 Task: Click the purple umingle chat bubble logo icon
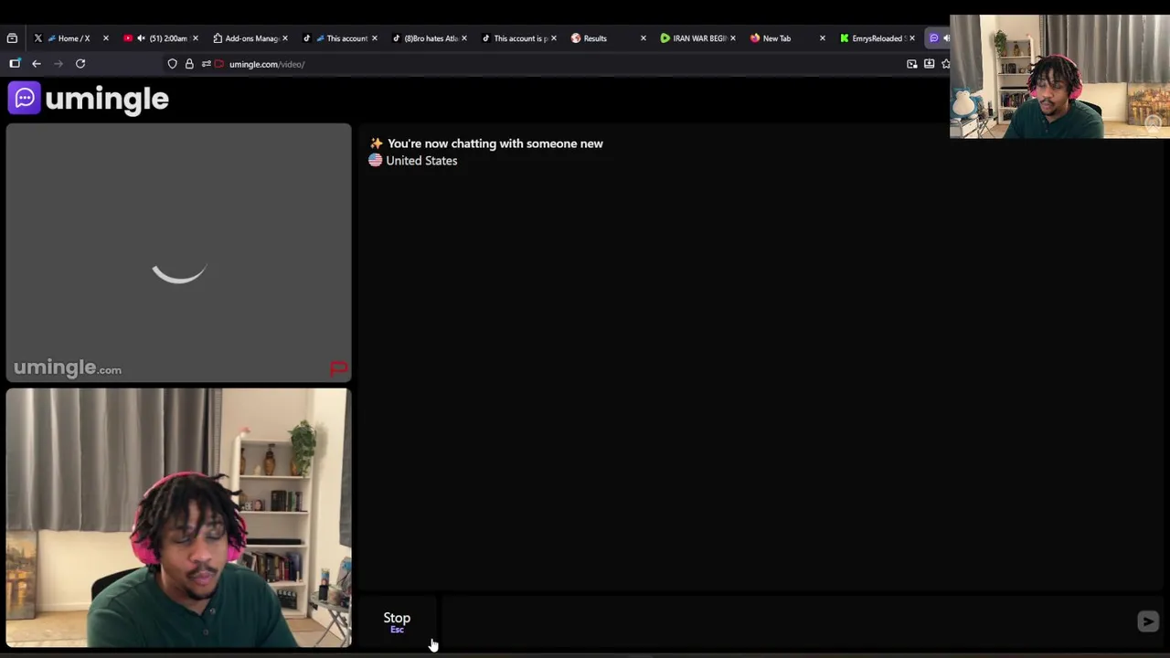pos(25,98)
